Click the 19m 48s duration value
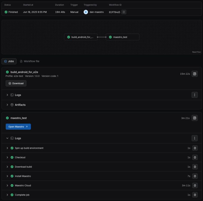 click(60, 12)
